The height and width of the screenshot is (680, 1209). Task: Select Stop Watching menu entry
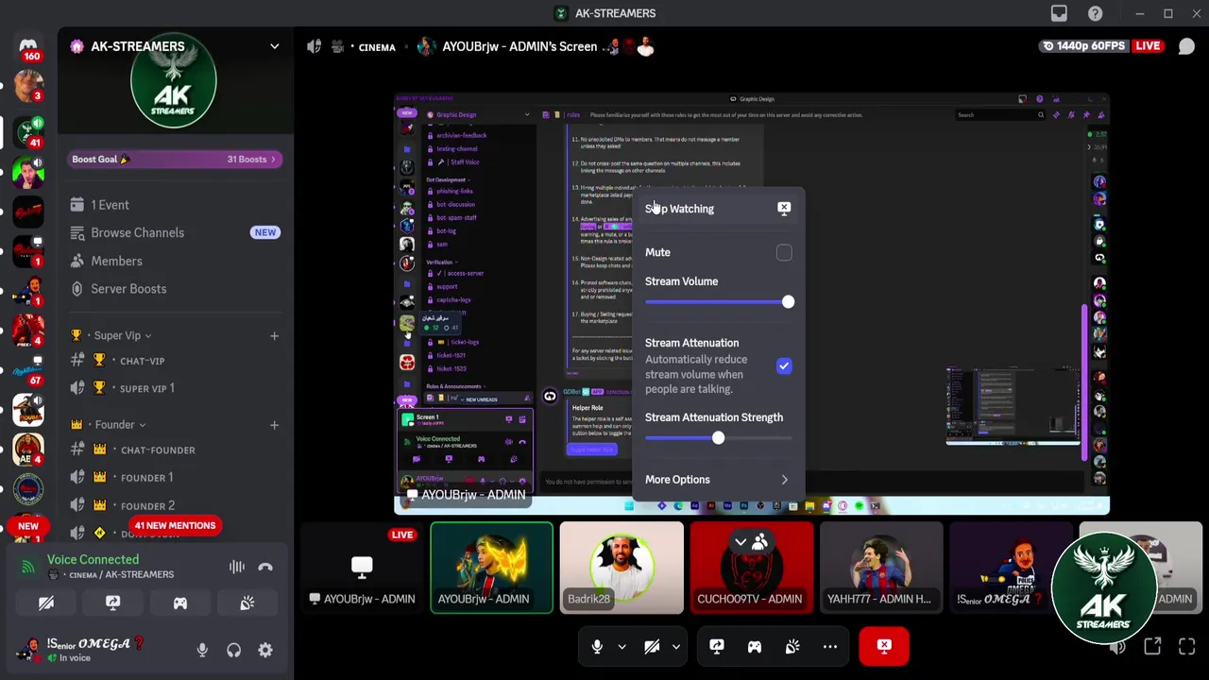(718, 209)
